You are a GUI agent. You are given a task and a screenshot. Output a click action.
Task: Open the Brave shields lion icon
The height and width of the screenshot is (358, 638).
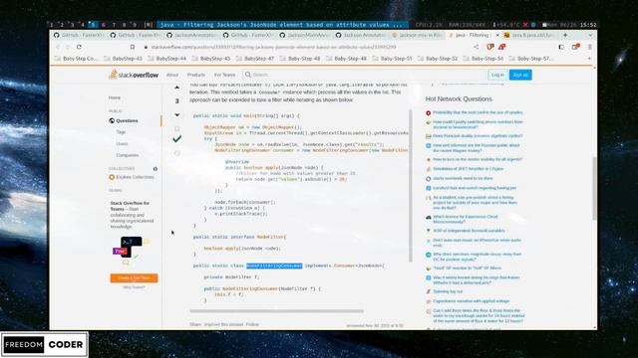click(489, 47)
